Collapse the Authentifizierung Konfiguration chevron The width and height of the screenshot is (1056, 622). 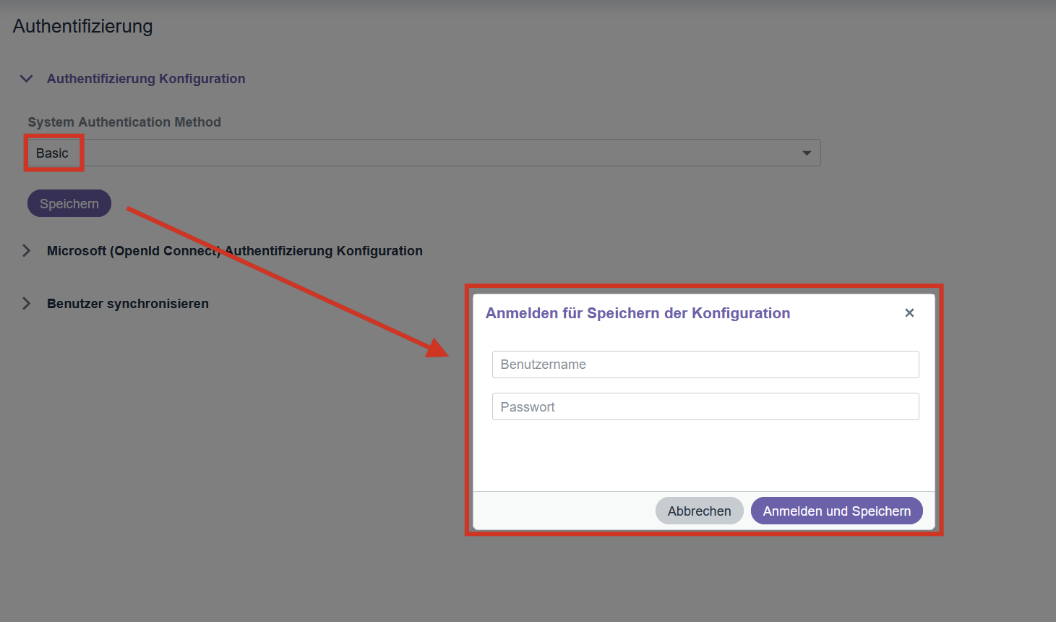27,79
